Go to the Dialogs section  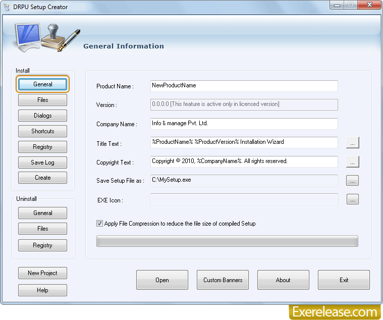pos(42,116)
